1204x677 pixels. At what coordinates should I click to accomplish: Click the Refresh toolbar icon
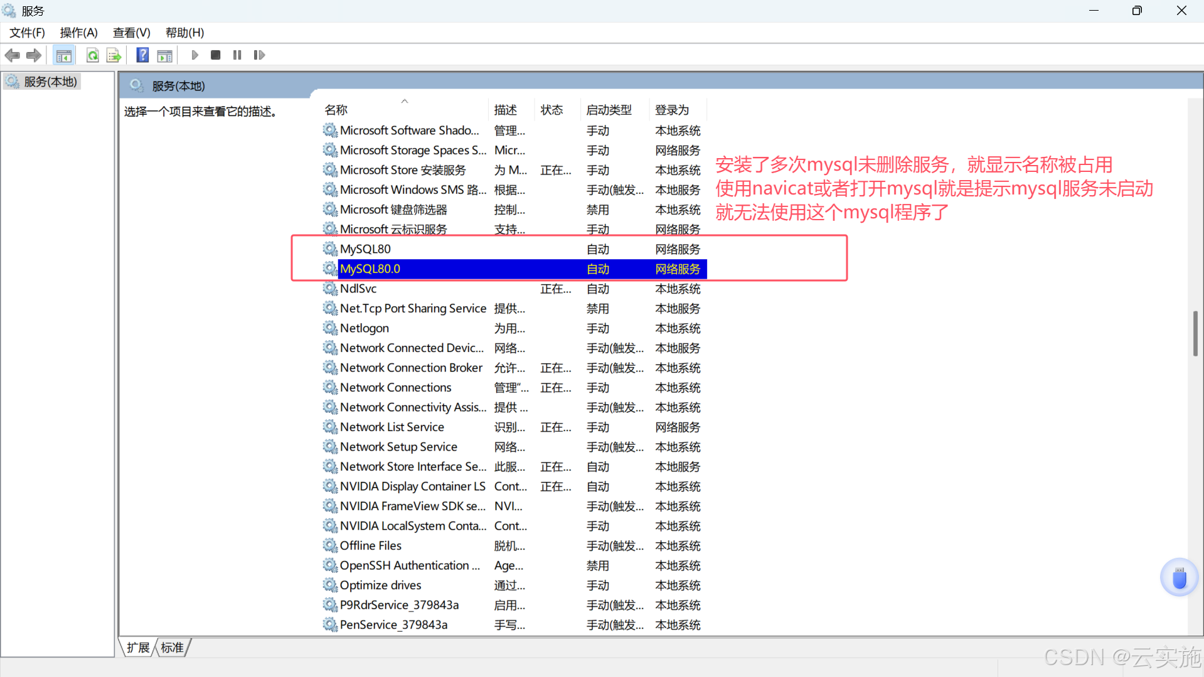92,55
